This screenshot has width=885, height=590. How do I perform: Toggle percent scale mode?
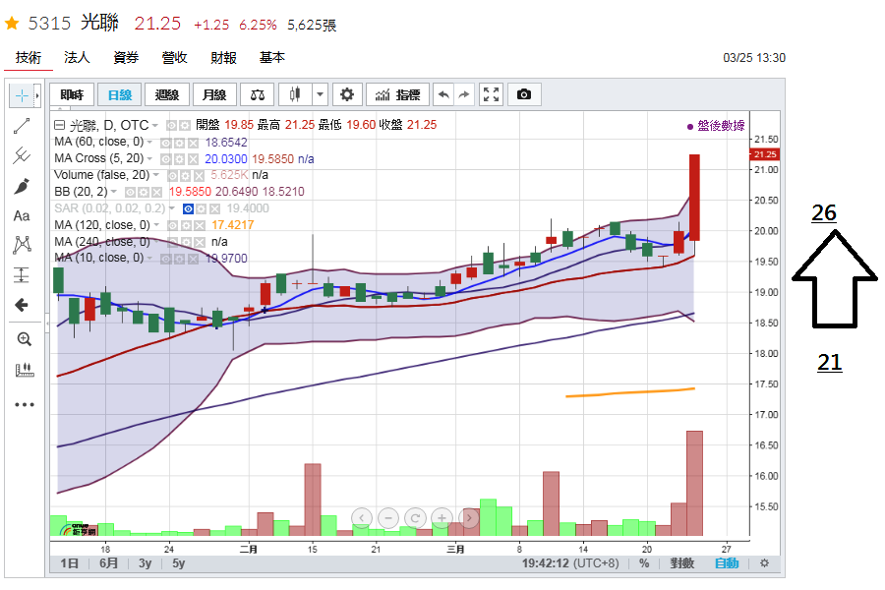[643, 562]
